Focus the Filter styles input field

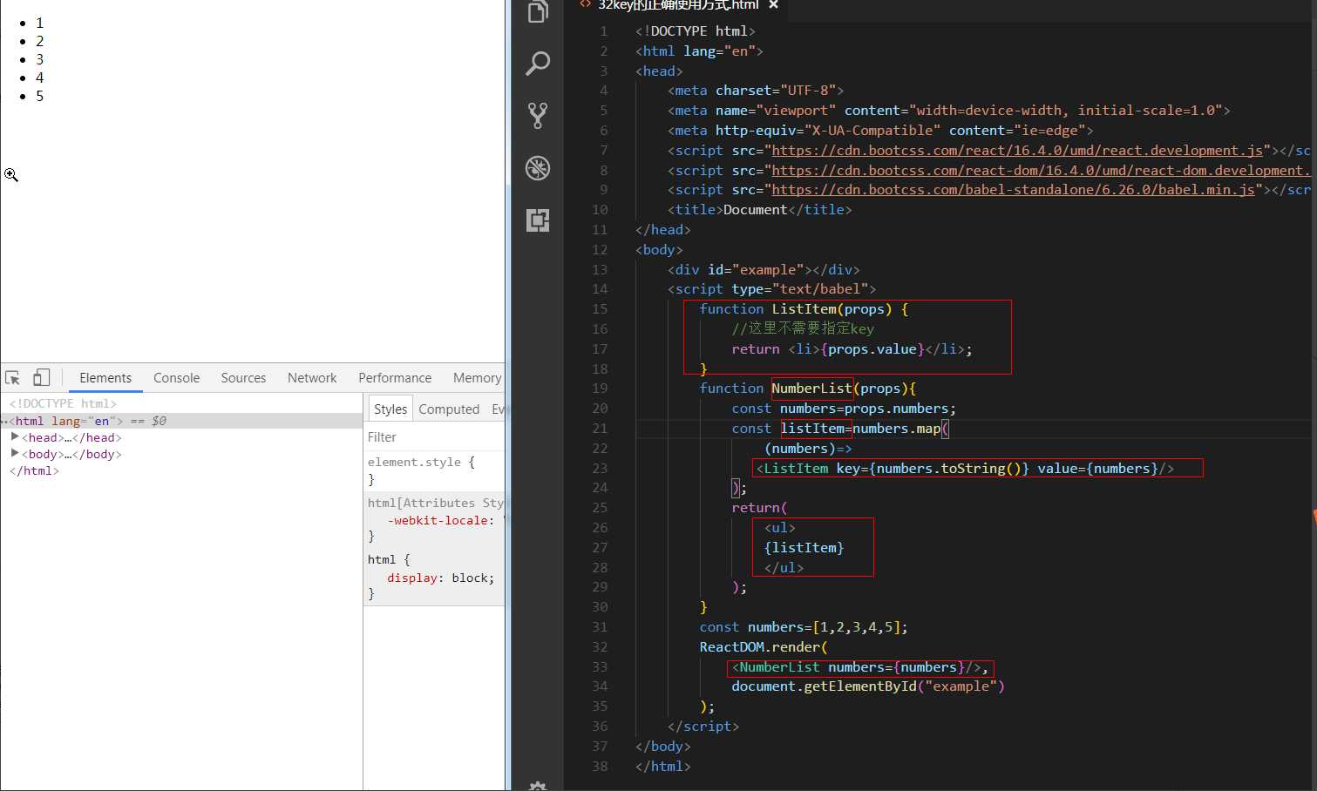pyautogui.click(x=434, y=436)
